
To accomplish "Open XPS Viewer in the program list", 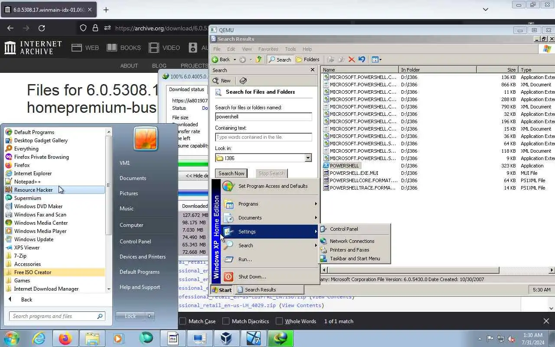I will (55, 247).
